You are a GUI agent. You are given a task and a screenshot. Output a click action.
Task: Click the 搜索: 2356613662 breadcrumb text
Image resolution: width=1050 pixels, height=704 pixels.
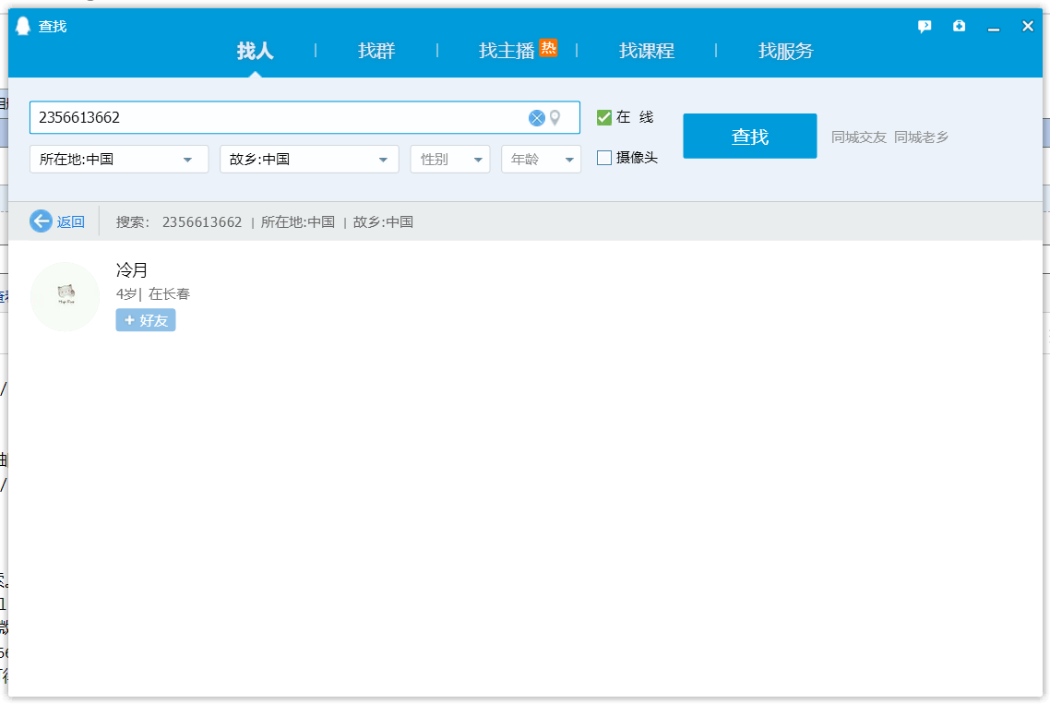pyautogui.click(x=179, y=221)
